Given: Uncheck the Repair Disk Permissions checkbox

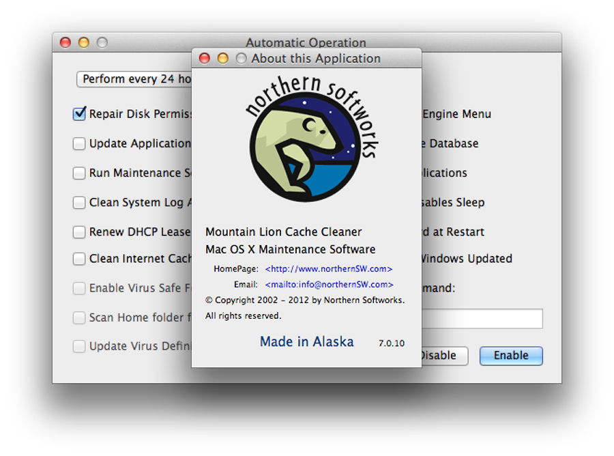Looking at the screenshot, I should (x=79, y=114).
